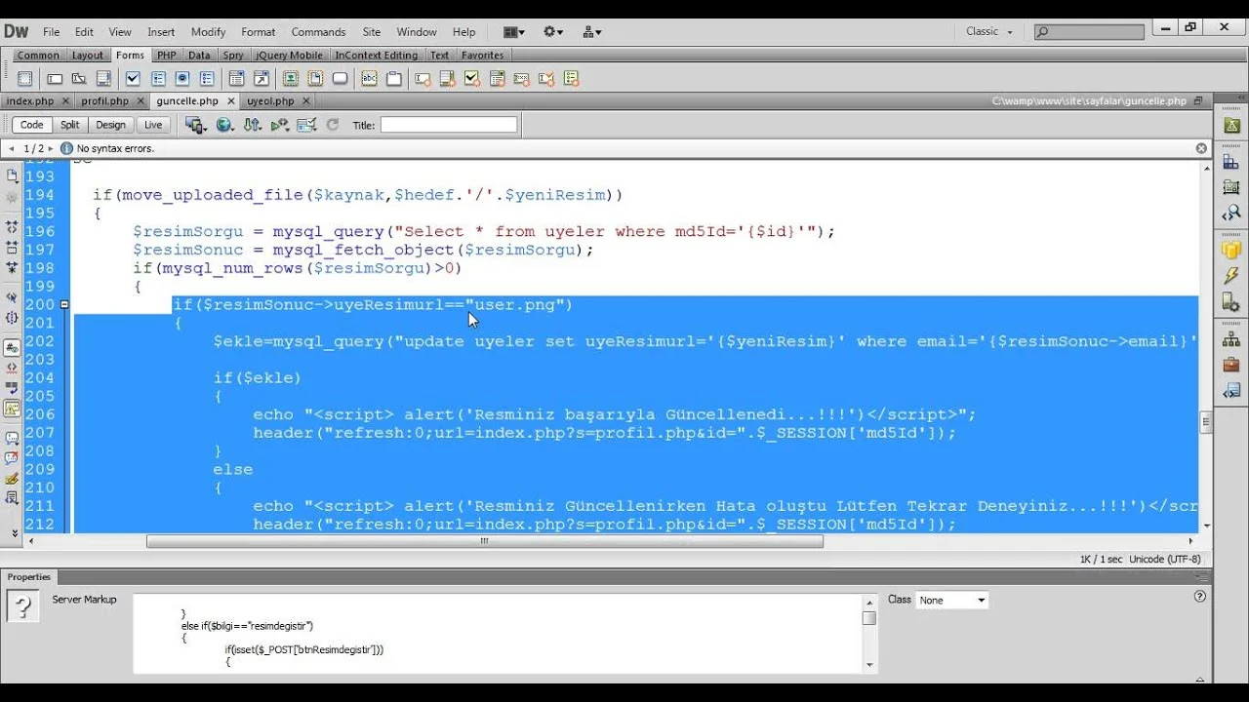Toggle Live view on
This screenshot has width=1249, height=702.
(x=153, y=125)
